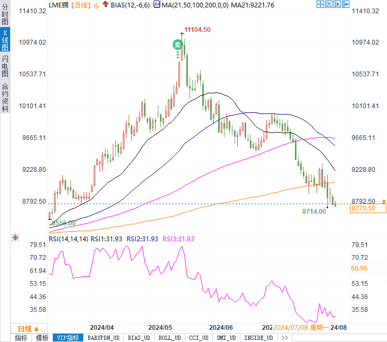Click the right-axis 9665.11 price label

click(363, 138)
